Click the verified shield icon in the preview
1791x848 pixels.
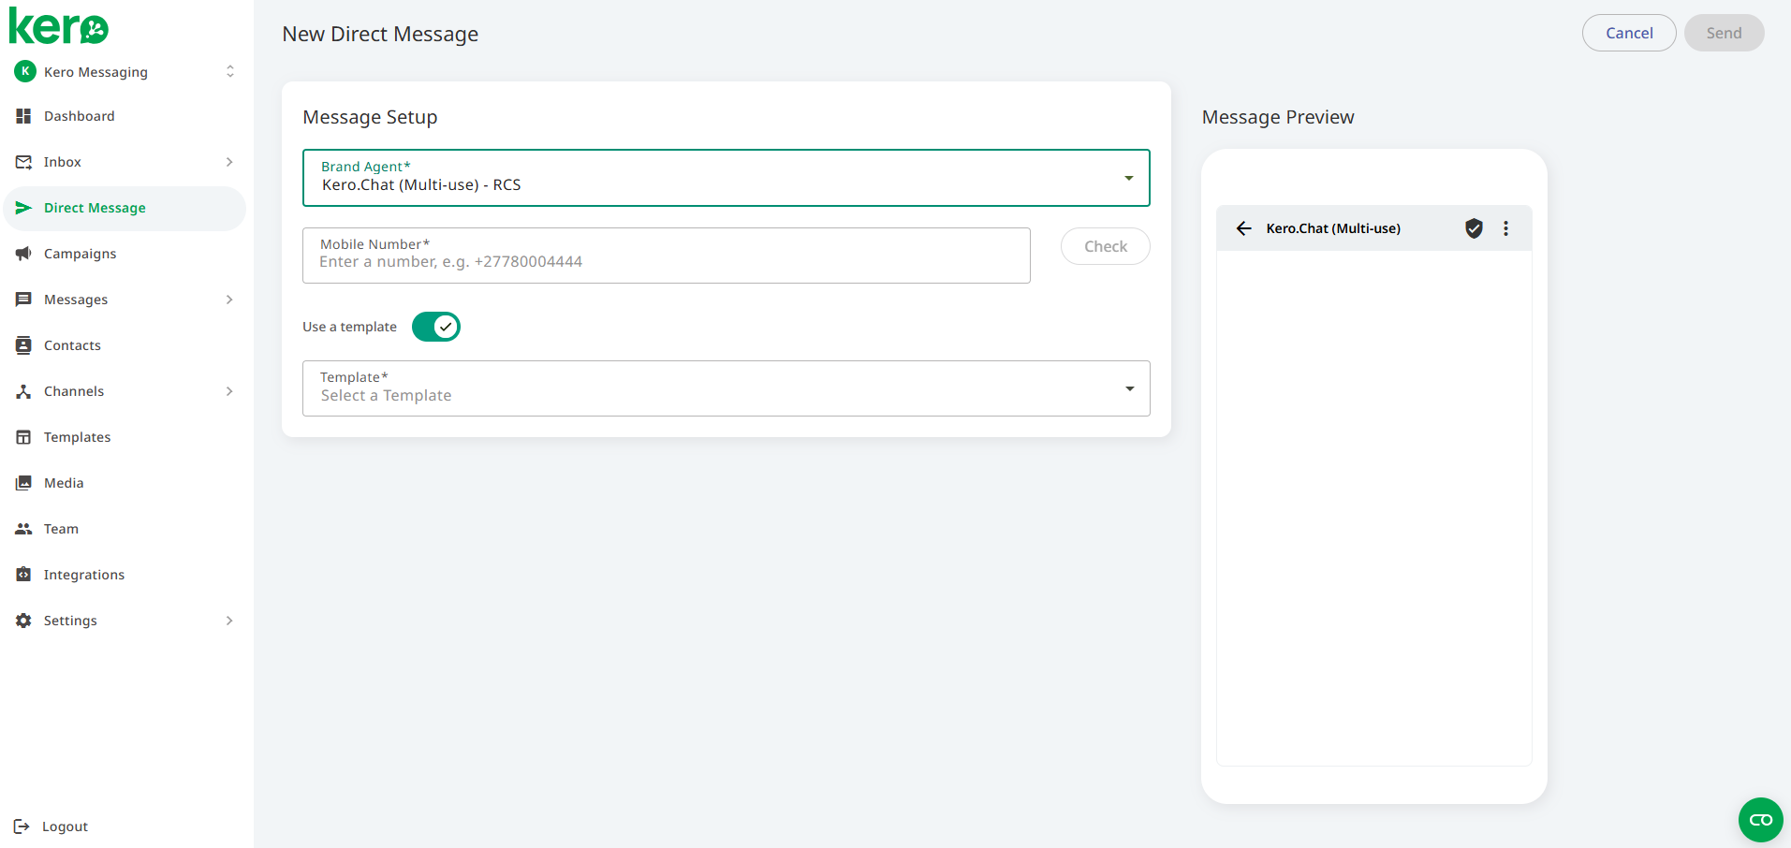click(x=1474, y=228)
